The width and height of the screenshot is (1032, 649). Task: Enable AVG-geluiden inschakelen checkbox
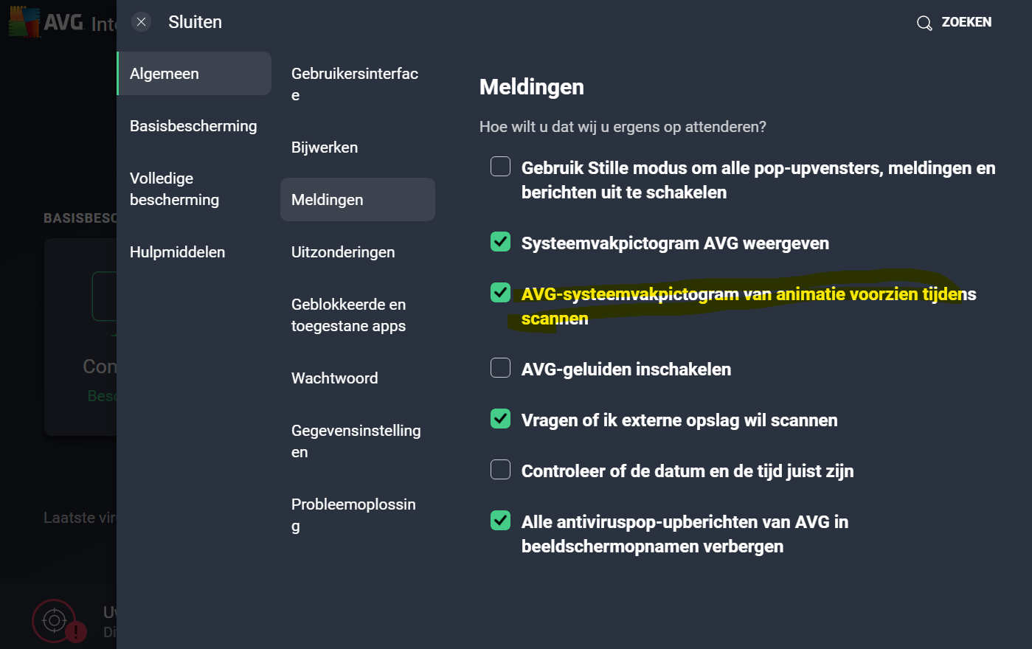(x=500, y=368)
